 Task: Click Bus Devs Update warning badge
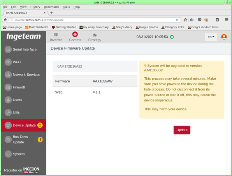click(x=40, y=139)
